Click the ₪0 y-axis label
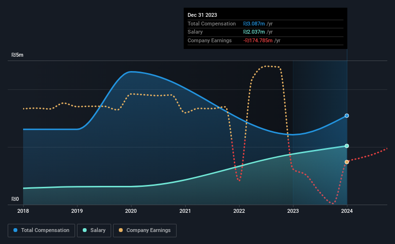Image resolution: width=395 pixels, height=244 pixels. pos(15,199)
